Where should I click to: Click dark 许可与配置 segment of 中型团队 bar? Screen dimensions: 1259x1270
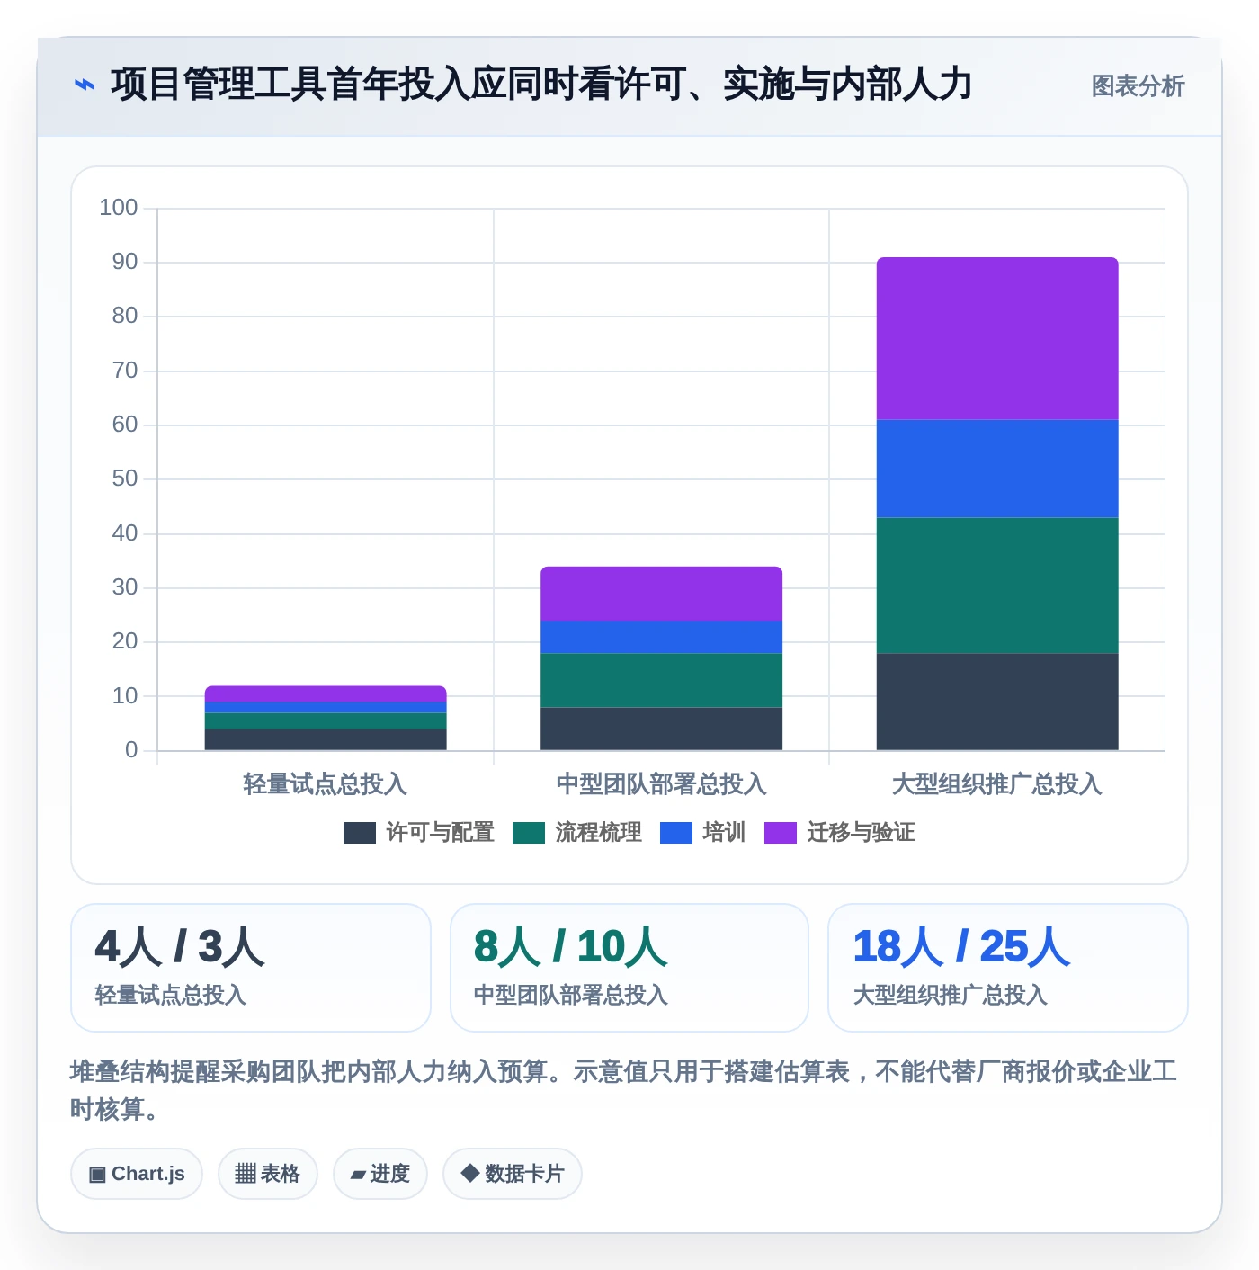661,729
